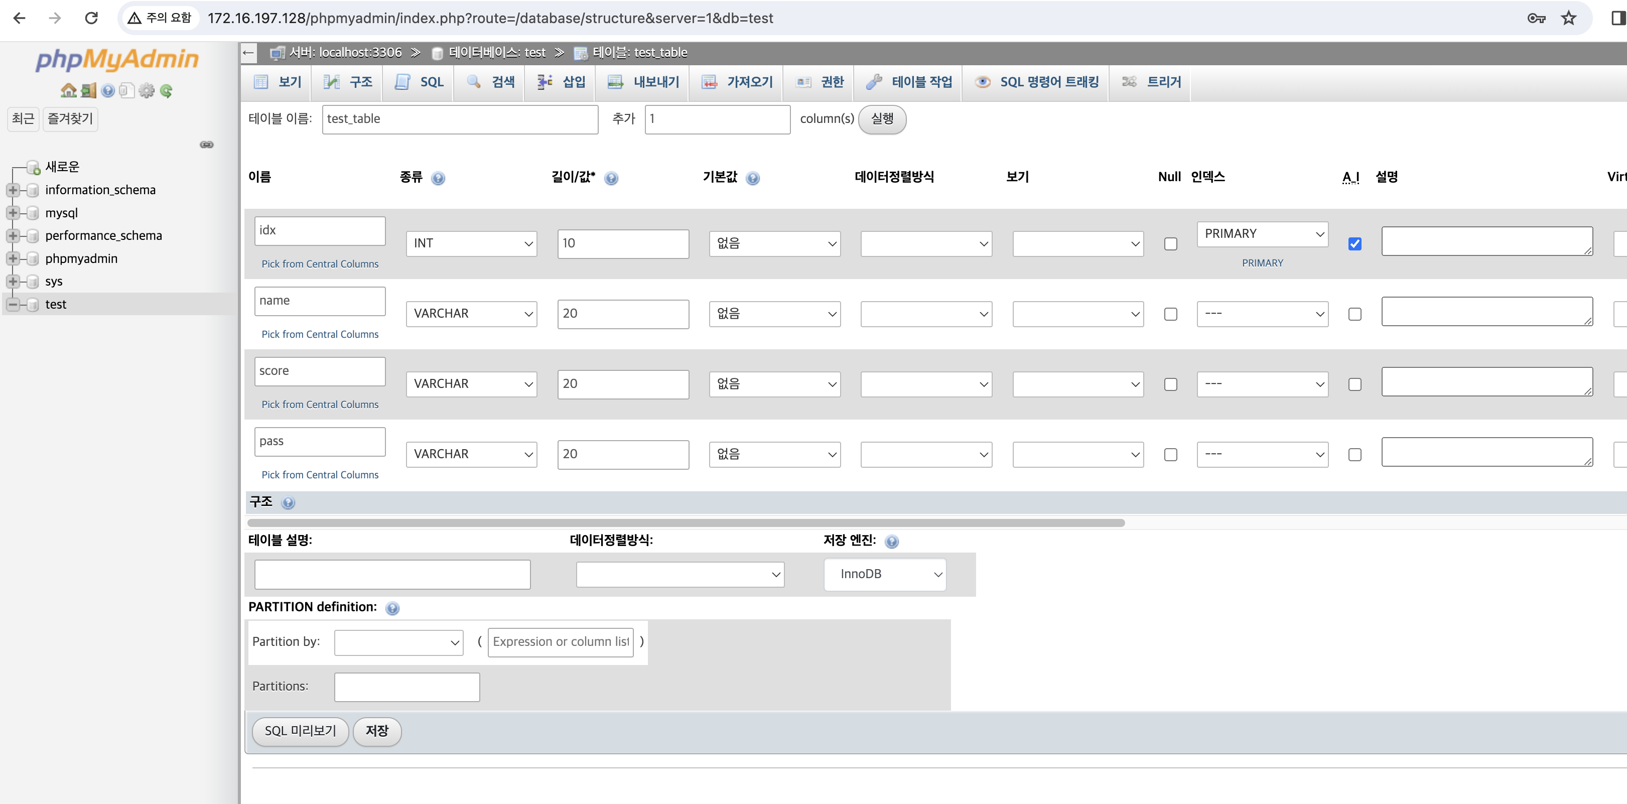1627x804 pixels.
Task: Bookmark this page with the star icon
Action: (x=1568, y=18)
